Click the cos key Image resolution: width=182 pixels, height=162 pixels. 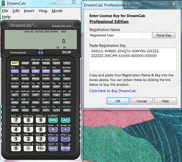[56, 102]
